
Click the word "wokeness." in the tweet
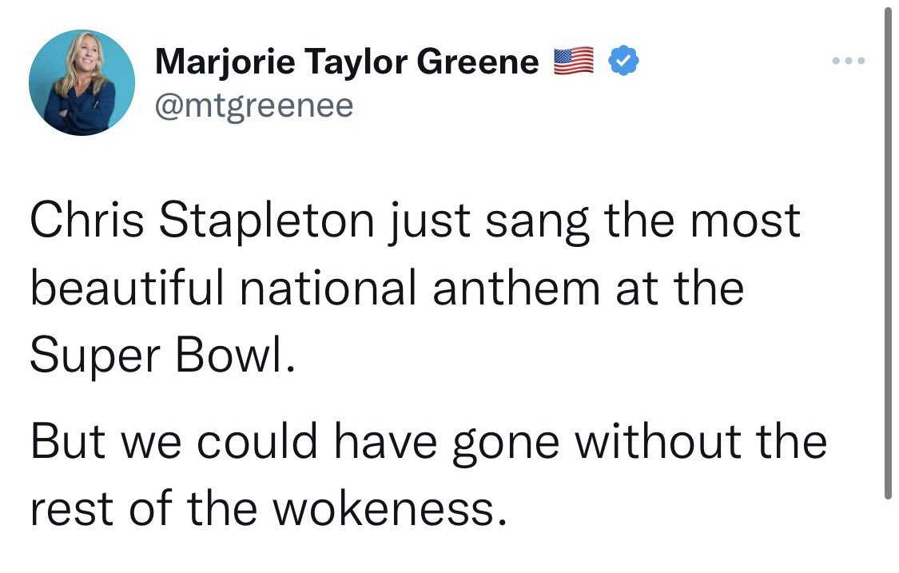[x=390, y=509]
